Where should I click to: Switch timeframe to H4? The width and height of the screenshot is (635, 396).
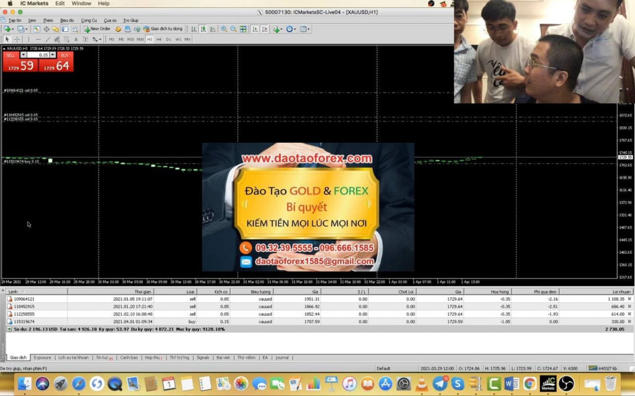(x=159, y=39)
